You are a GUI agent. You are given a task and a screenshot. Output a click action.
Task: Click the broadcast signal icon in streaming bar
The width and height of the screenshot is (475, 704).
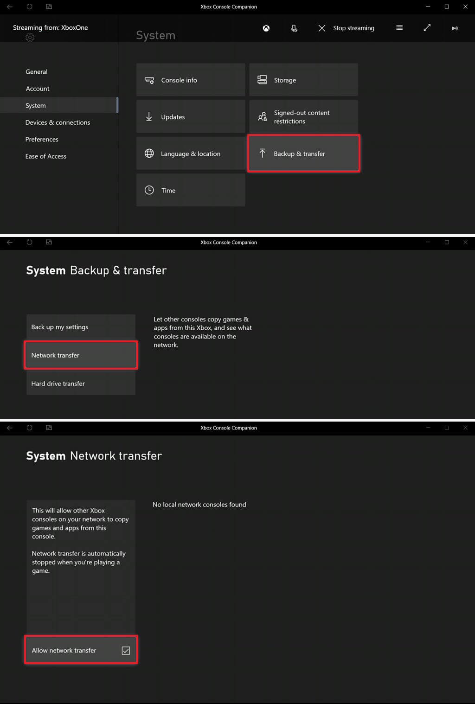click(x=455, y=28)
